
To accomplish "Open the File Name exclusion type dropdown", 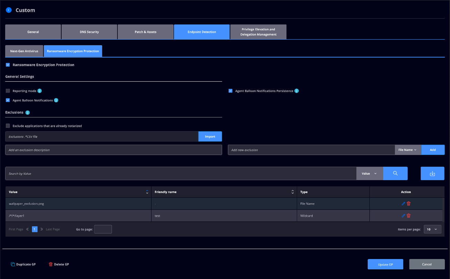I will tap(408, 150).
